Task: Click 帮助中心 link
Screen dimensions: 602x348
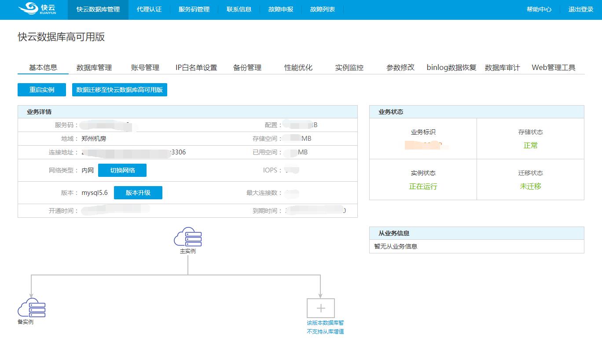Action: click(x=539, y=9)
